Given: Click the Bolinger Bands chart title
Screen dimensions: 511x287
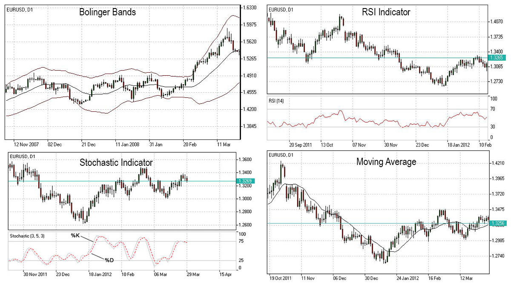Looking at the screenshot, I should pyautogui.click(x=107, y=12).
